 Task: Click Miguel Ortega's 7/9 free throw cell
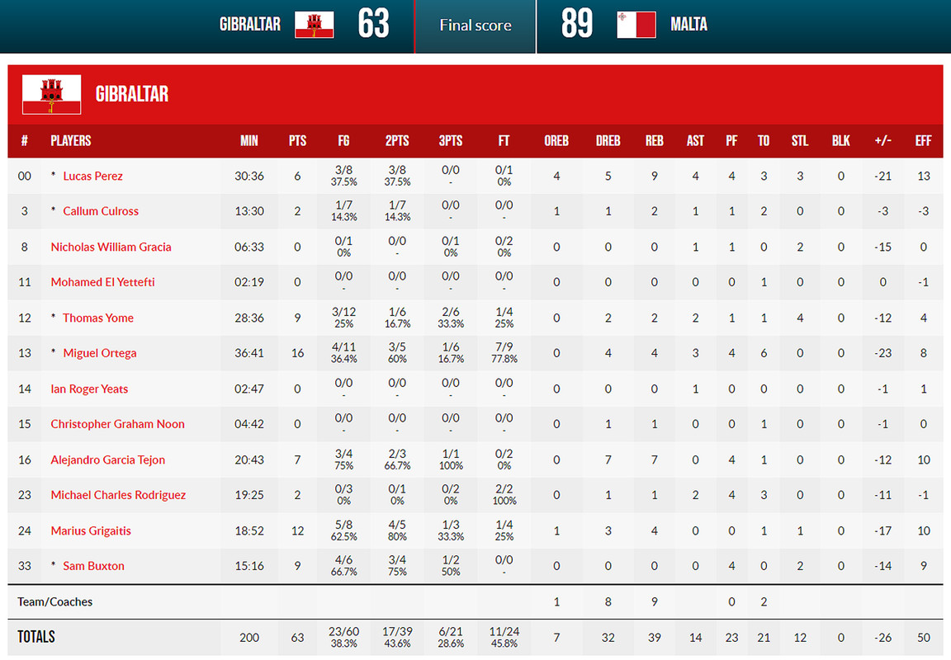coord(504,353)
